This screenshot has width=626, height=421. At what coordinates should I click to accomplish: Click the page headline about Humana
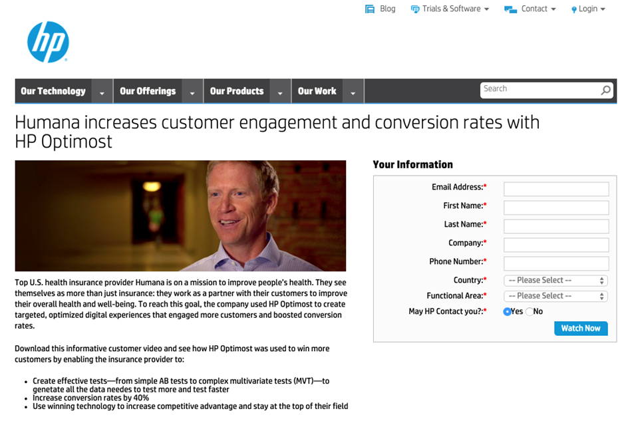coord(277,132)
